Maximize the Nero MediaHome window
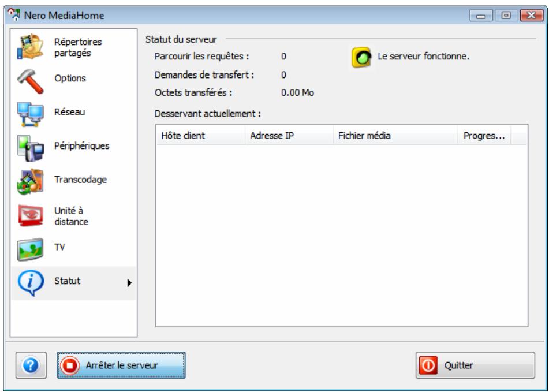 tap(506, 16)
